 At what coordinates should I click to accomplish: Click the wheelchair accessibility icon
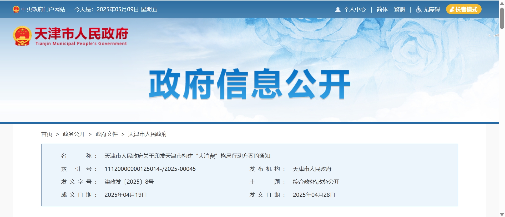pyautogui.click(x=418, y=9)
